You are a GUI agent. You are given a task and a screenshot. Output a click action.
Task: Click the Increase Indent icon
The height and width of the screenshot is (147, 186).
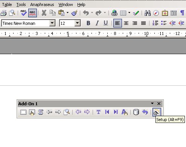pos(181,23)
